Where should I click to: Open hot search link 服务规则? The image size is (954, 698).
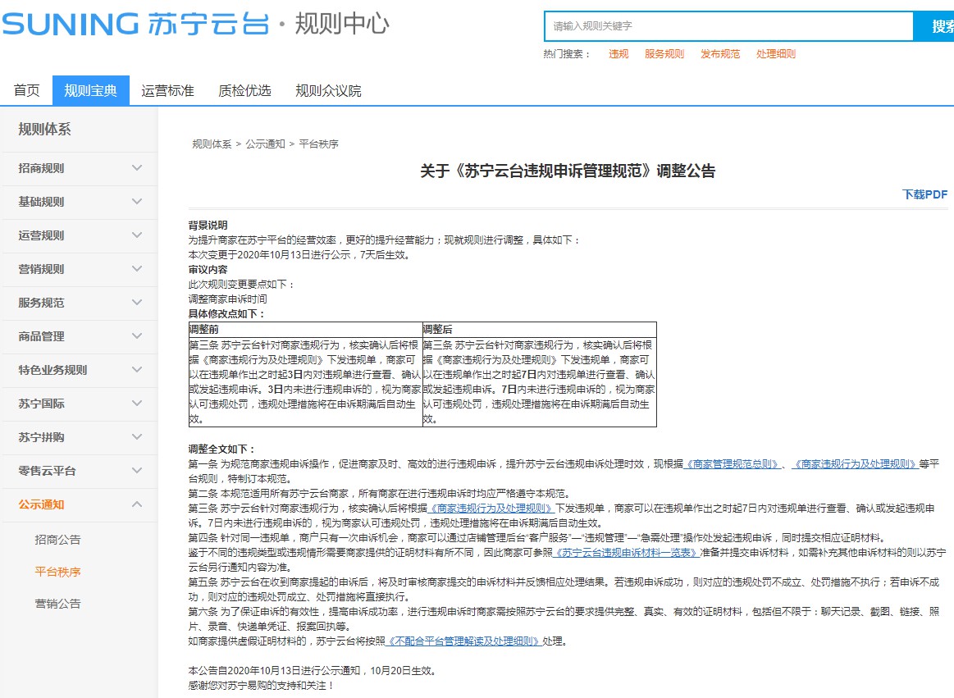pyautogui.click(x=664, y=54)
